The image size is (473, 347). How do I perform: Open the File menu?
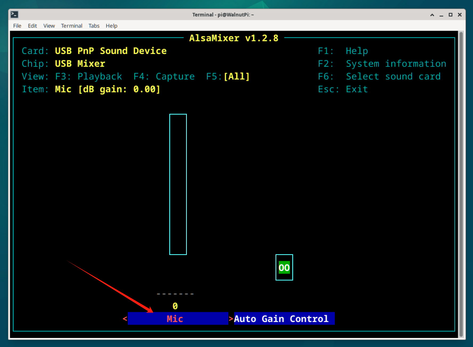pos(17,26)
